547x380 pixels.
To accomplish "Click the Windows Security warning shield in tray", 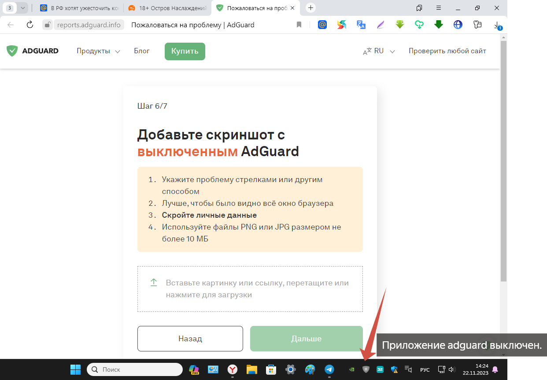I will 394,369.
